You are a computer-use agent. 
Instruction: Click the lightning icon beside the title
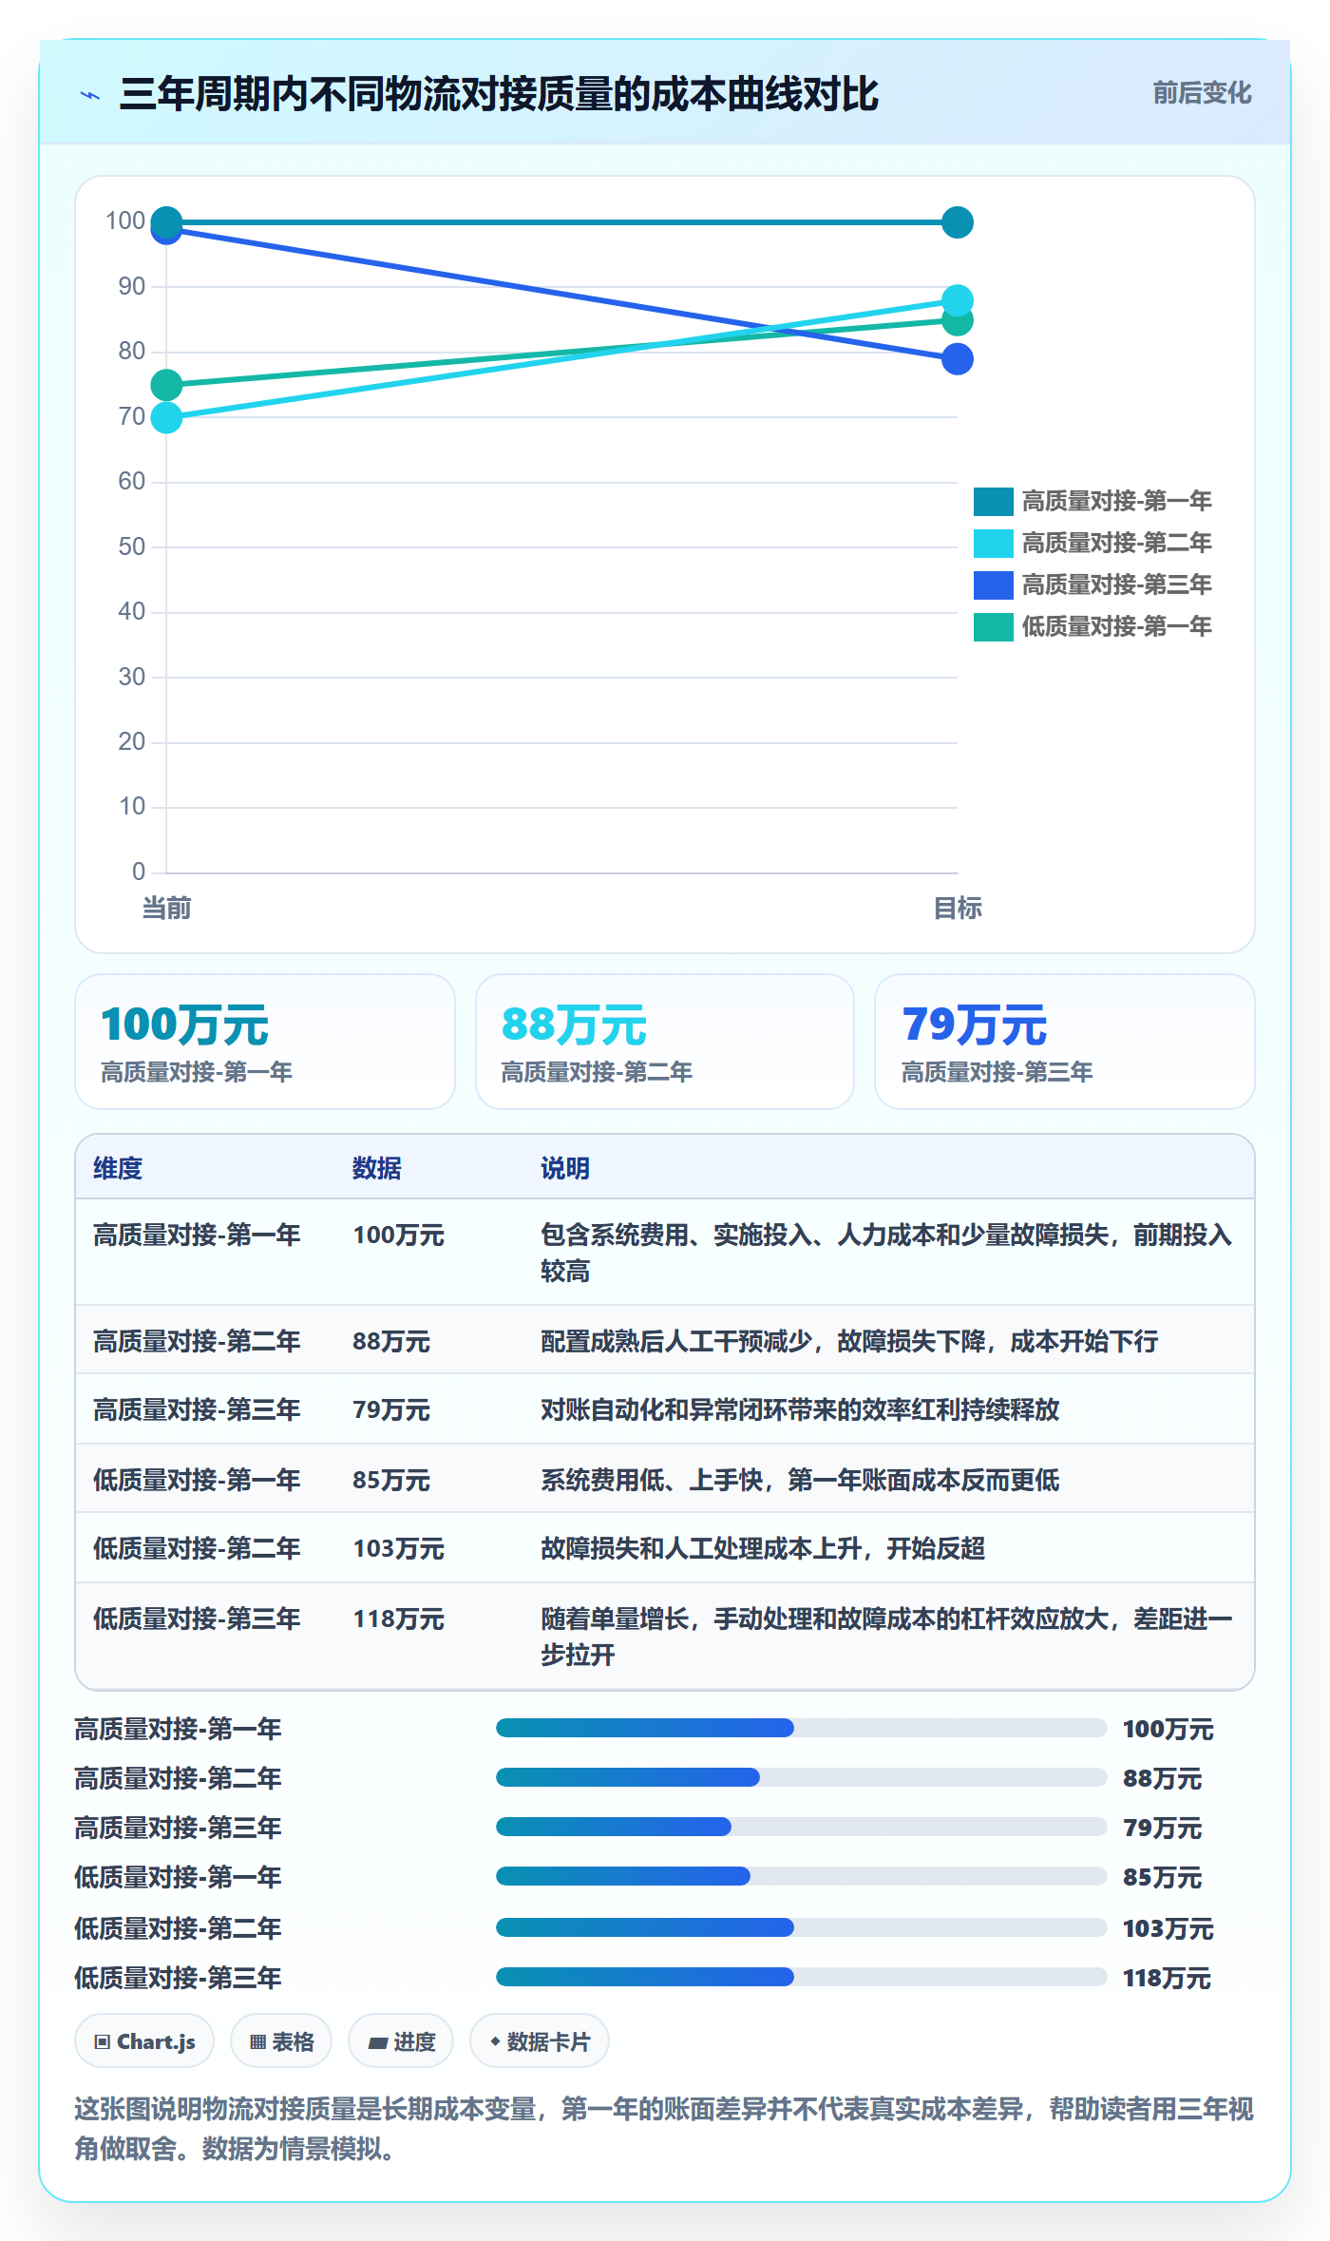(90, 95)
